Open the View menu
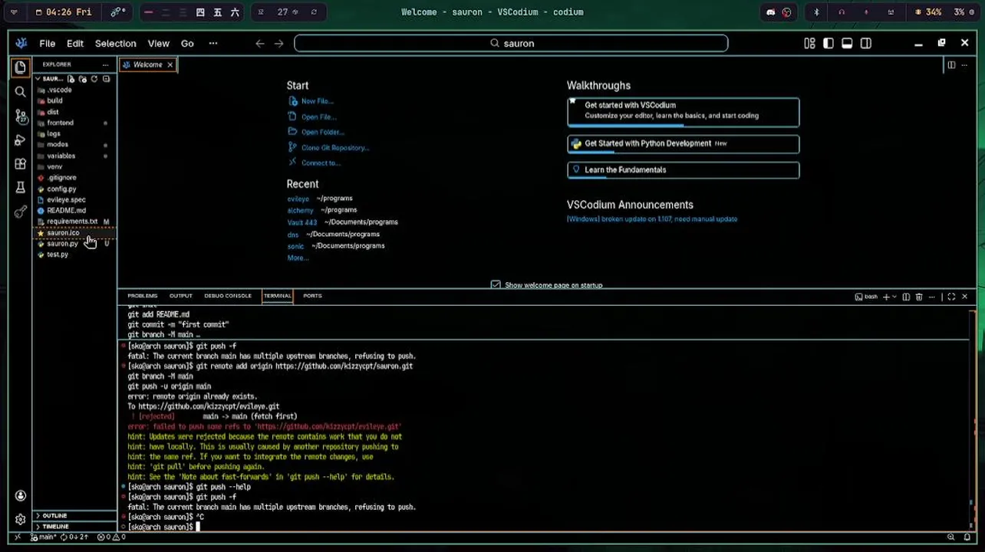Screen dimensions: 985x552 point(158,44)
